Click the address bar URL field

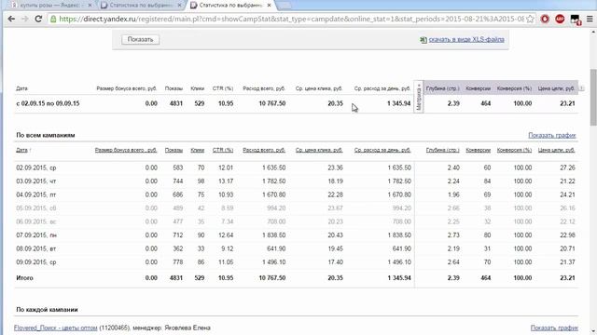coord(291,19)
